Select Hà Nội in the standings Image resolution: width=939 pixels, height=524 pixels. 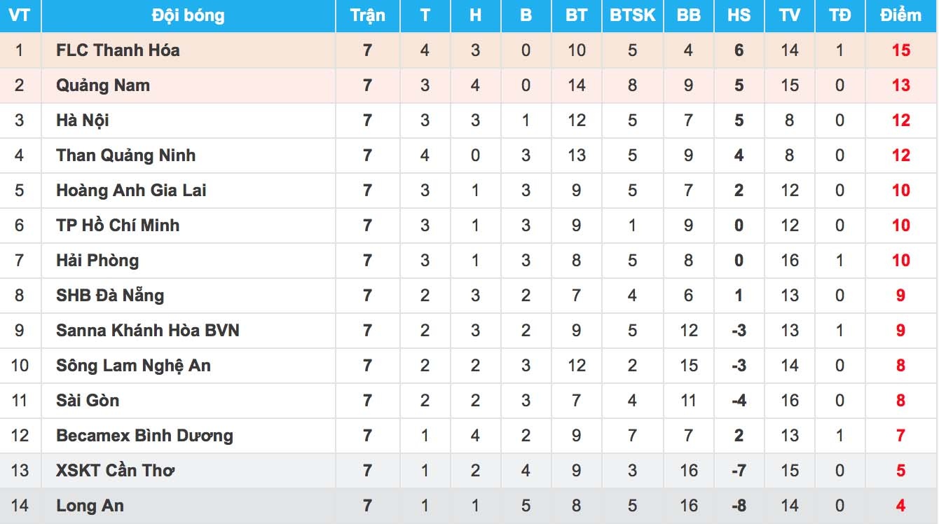(x=83, y=120)
